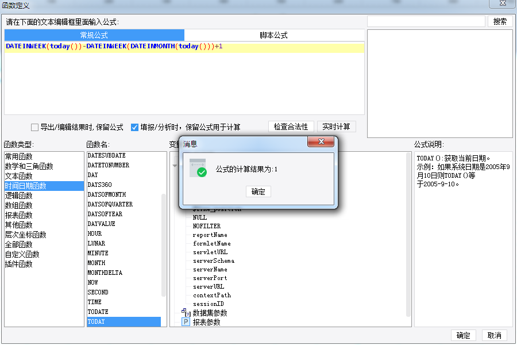Viewport: 517px width, 345px height.
Task: Select LUNAR function name
Action: (124, 243)
